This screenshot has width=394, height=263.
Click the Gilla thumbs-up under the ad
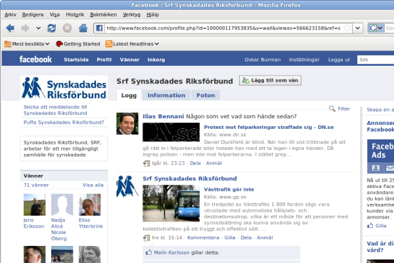click(x=370, y=226)
